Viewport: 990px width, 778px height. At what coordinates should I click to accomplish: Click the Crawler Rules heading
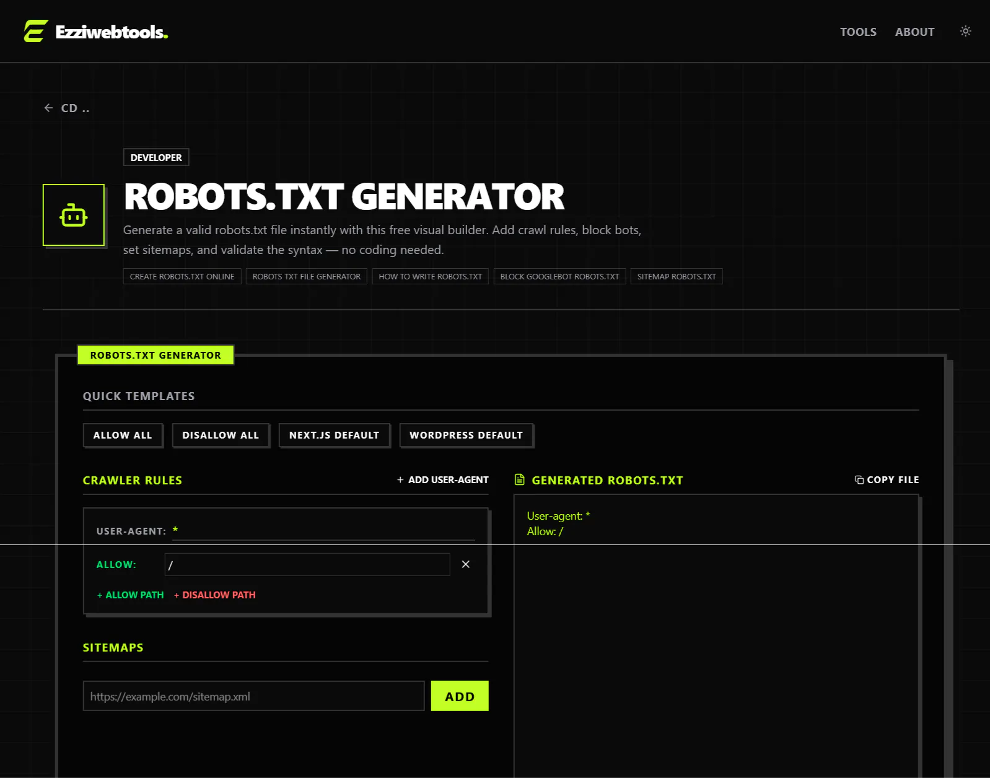(133, 480)
